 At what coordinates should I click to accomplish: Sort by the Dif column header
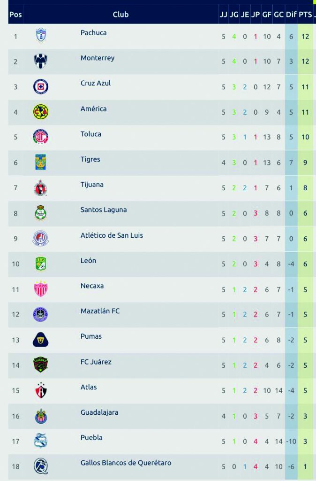(291, 15)
